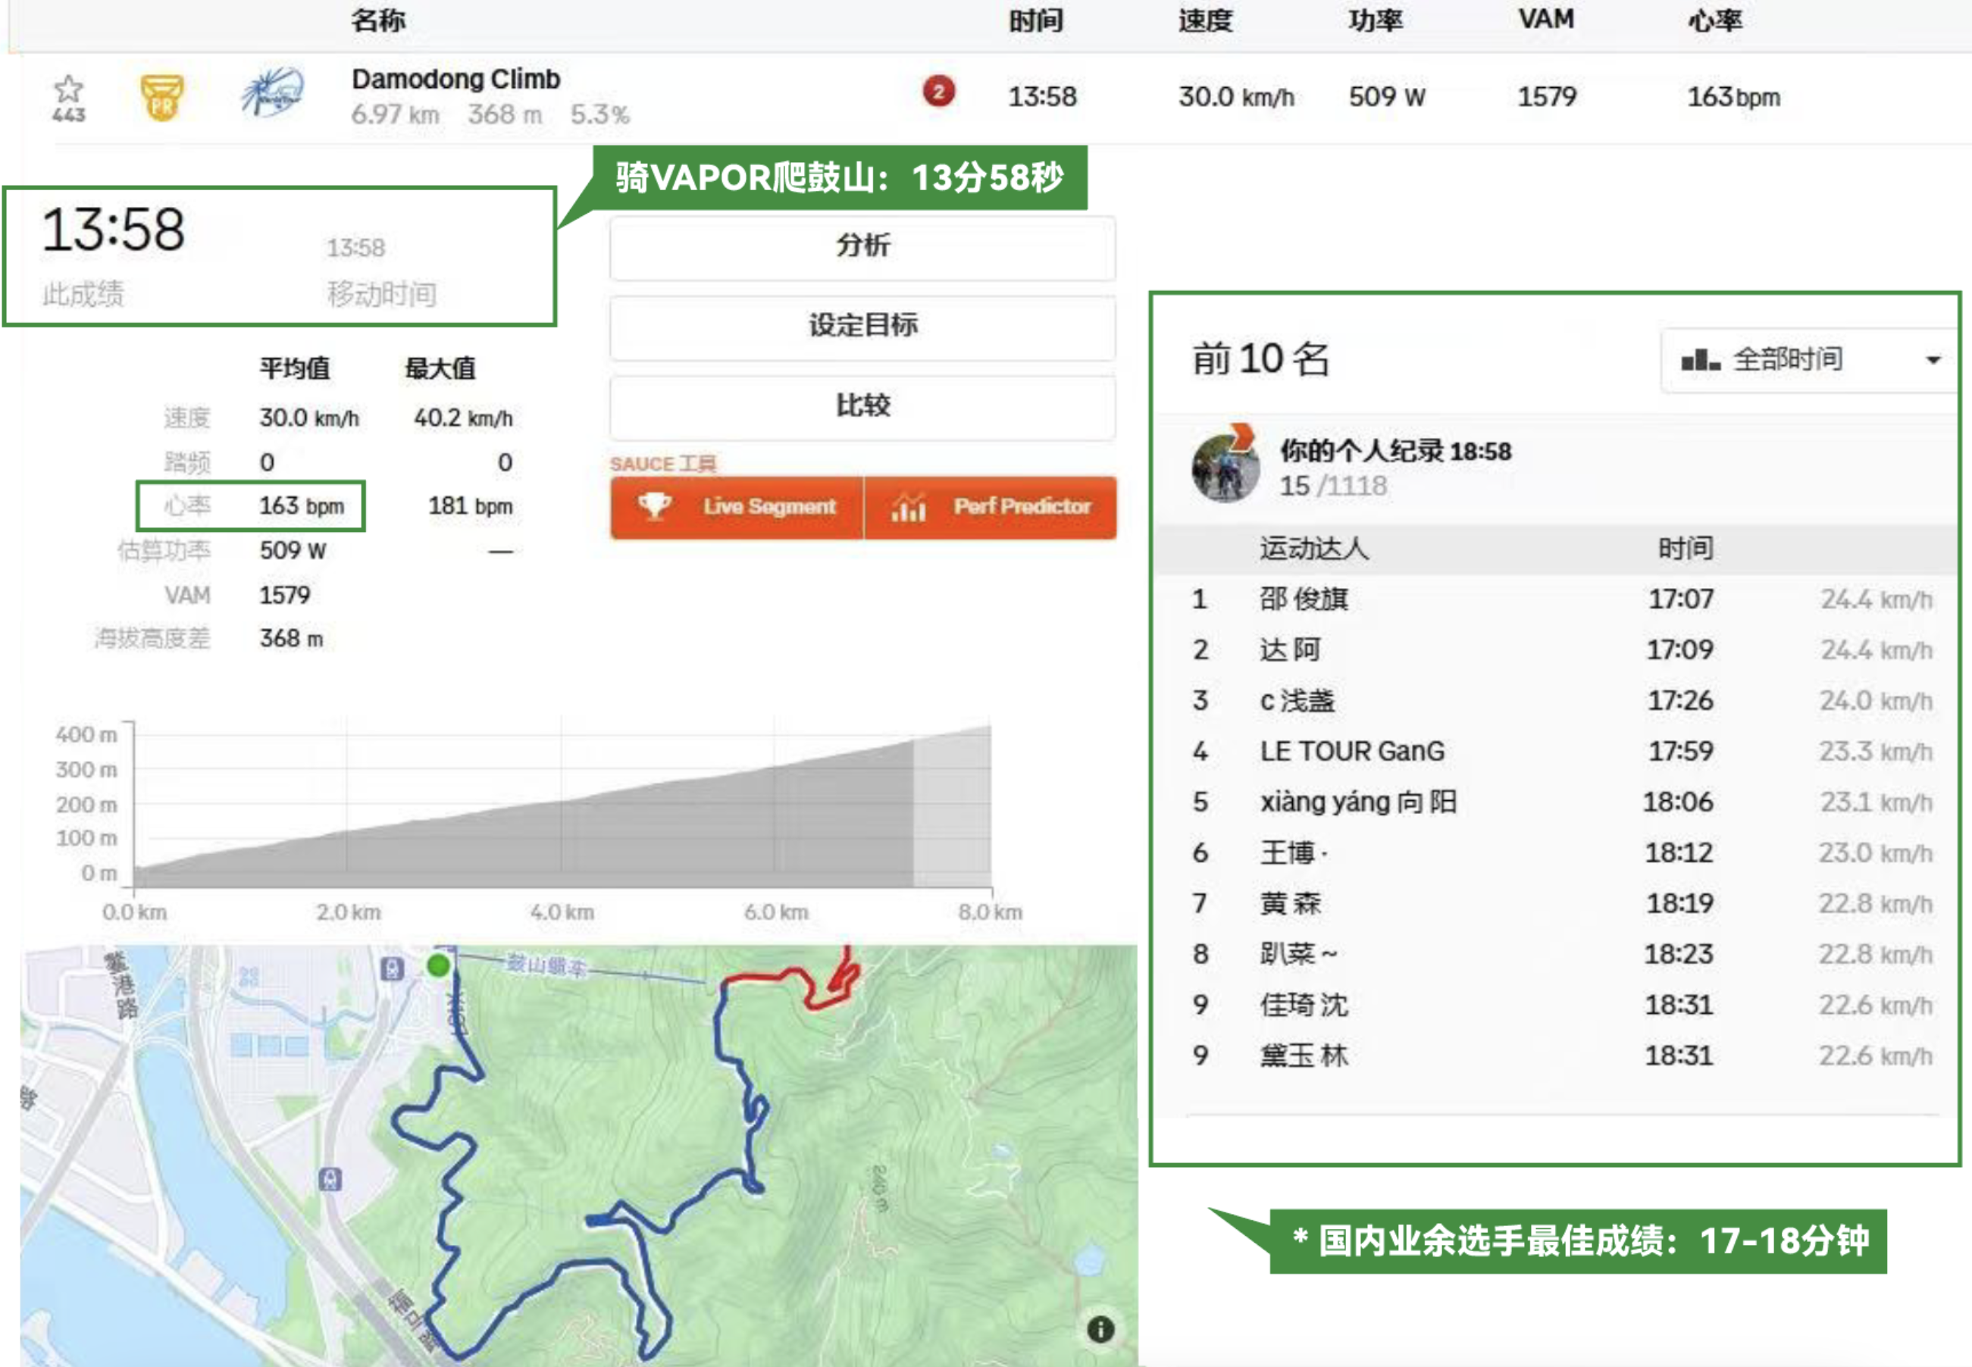Open athlete 王博 ranked sixth

[1293, 852]
